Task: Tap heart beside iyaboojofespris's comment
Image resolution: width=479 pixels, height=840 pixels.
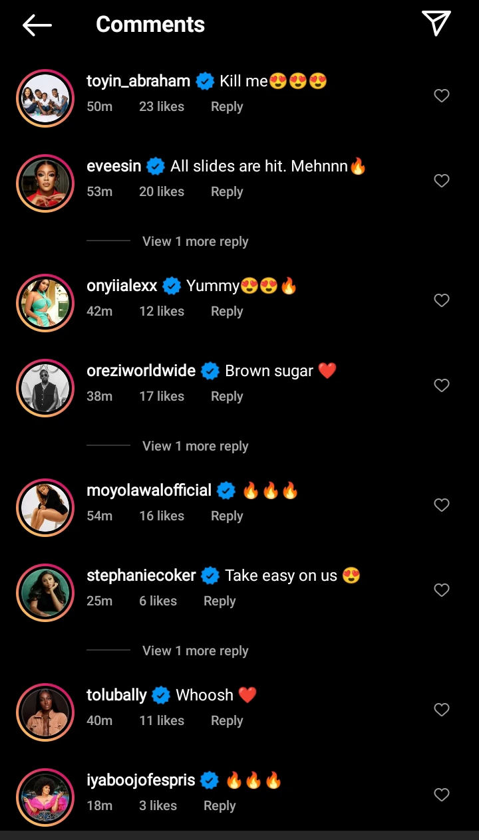Action: tap(442, 795)
